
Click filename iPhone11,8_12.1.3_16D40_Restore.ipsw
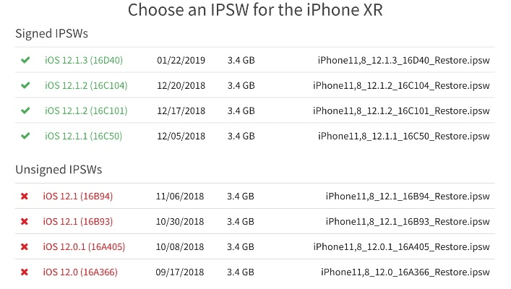403,60
